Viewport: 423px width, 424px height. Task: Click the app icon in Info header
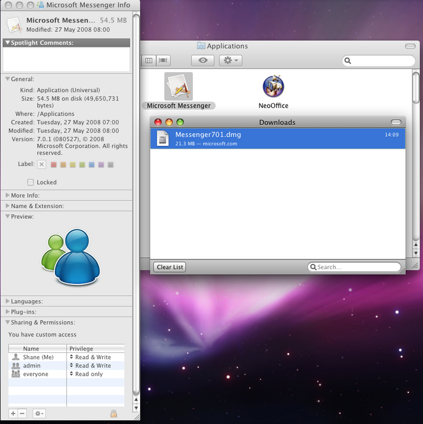click(14, 25)
